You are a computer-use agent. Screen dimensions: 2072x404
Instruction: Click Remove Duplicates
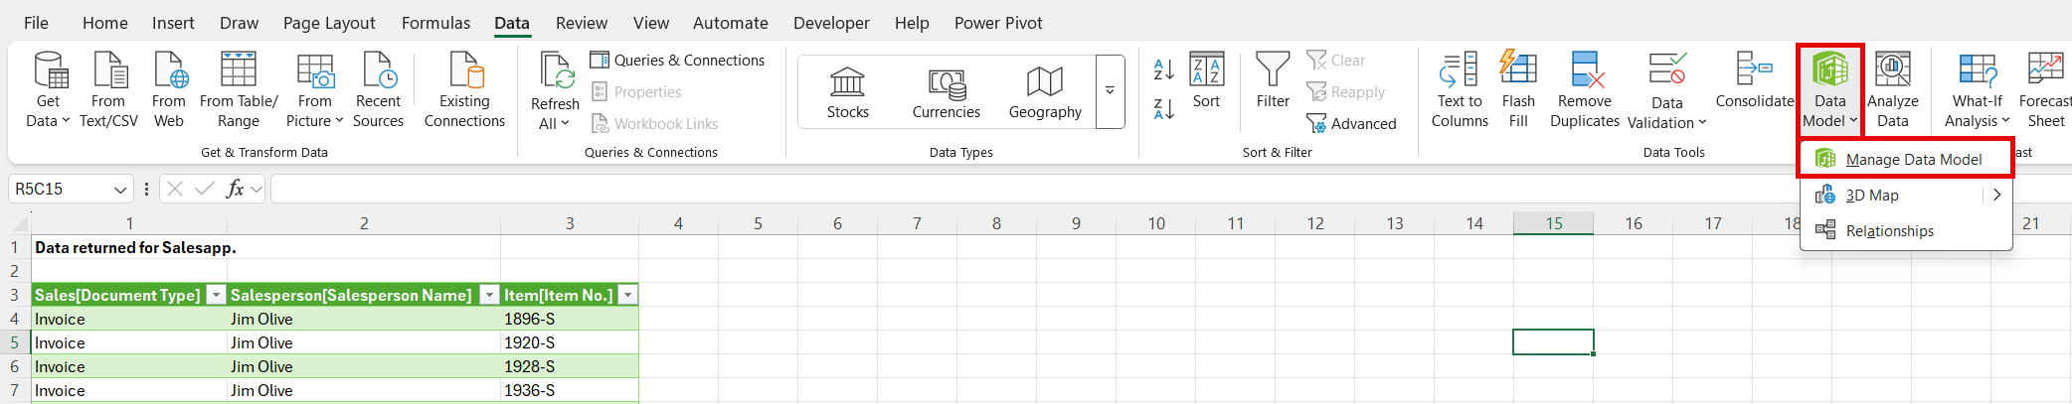1585,90
